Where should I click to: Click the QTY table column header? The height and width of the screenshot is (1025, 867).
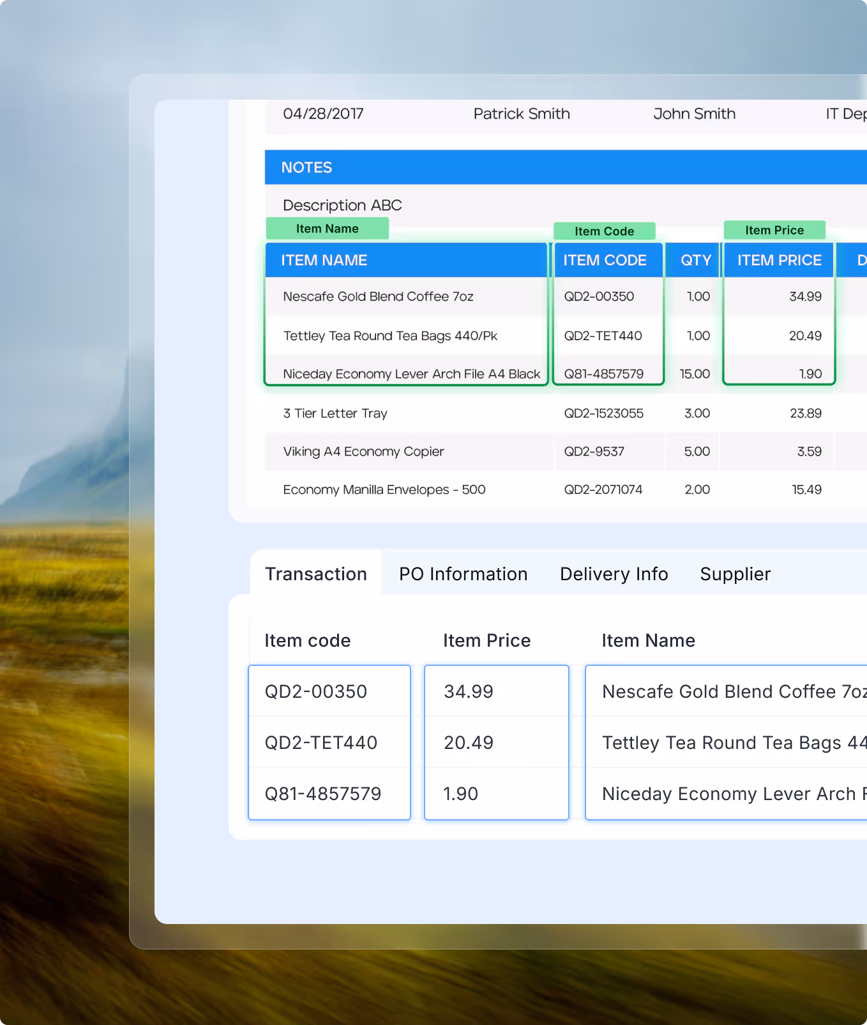coord(693,260)
